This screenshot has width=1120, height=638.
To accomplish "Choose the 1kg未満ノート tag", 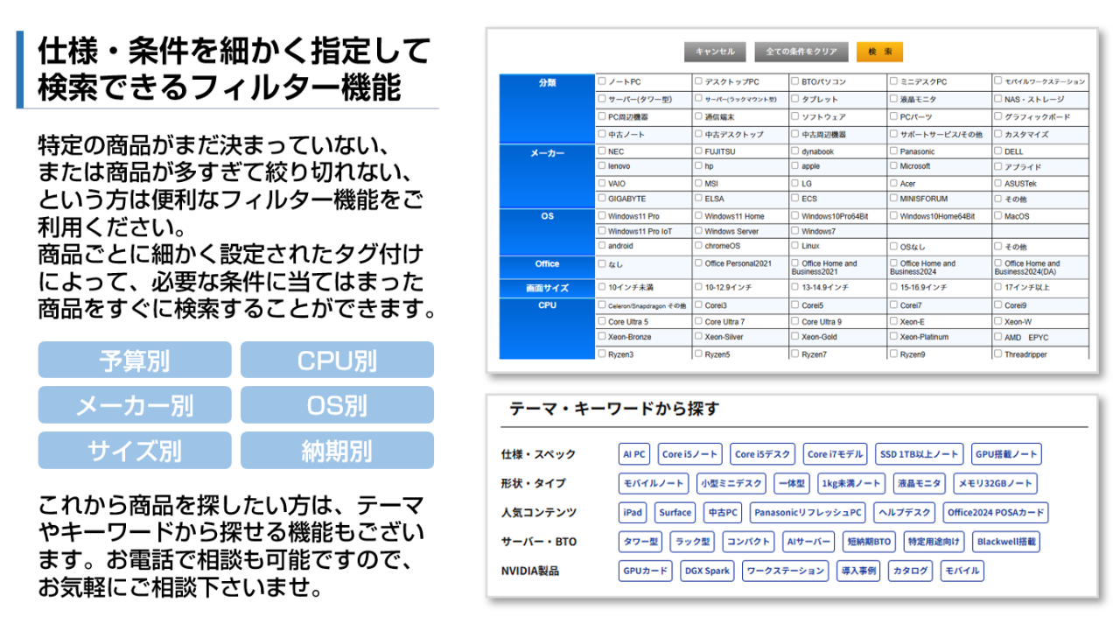I will pyautogui.click(x=850, y=483).
